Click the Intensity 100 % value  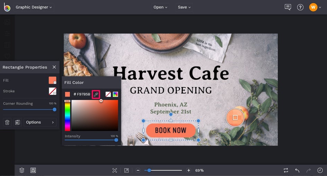click(114, 136)
